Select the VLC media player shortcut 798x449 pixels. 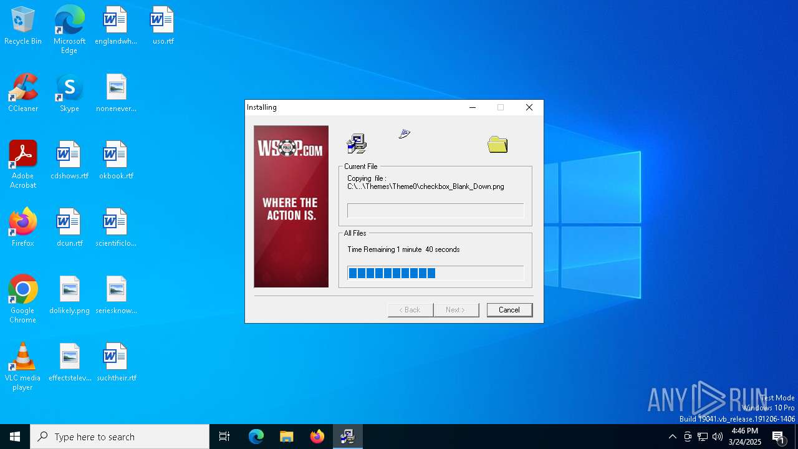pos(23,367)
